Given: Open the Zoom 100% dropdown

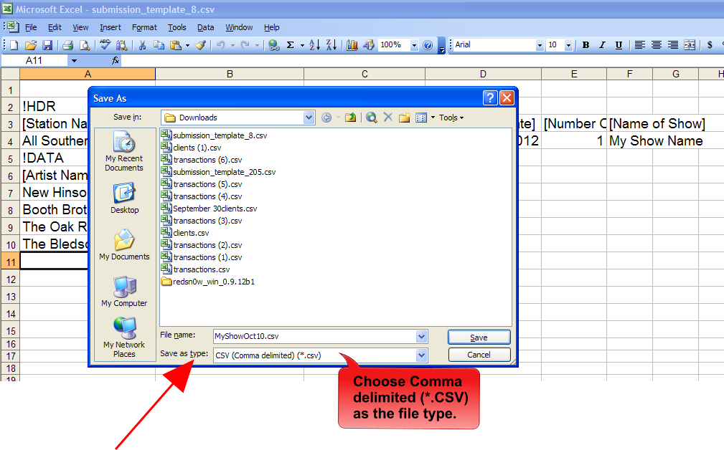Looking at the screenshot, I should point(414,45).
